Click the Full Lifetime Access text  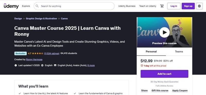point(164,86)
